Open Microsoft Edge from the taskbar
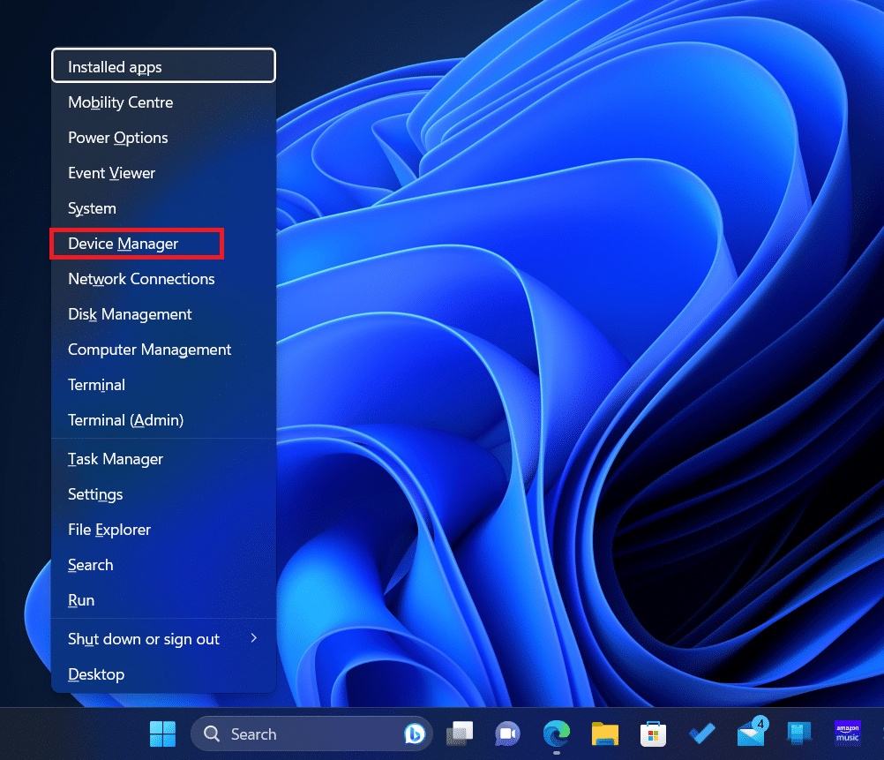Viewport: 884px width, 760px height. [556, 734]
